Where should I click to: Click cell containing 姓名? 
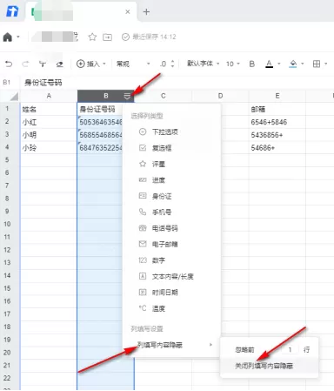(x=49, y=109)
